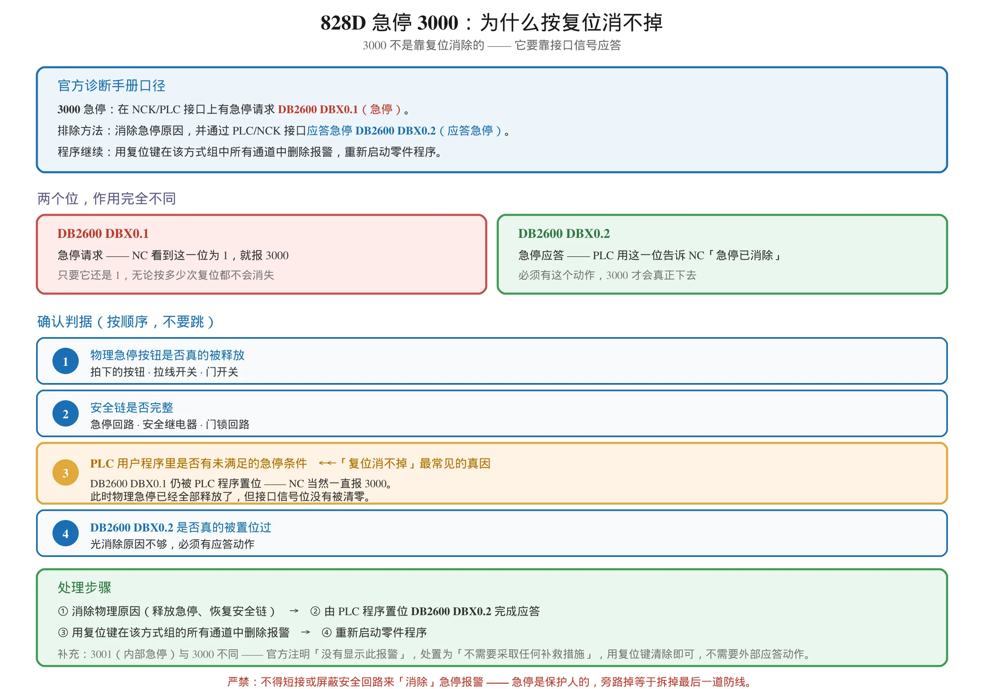Image resolution: width=984 pixels, height=689 pixels.
Task: Click grey note starting '补充：3001（内部急停）'
Action: pyautogui.click(x=435, y=654)
